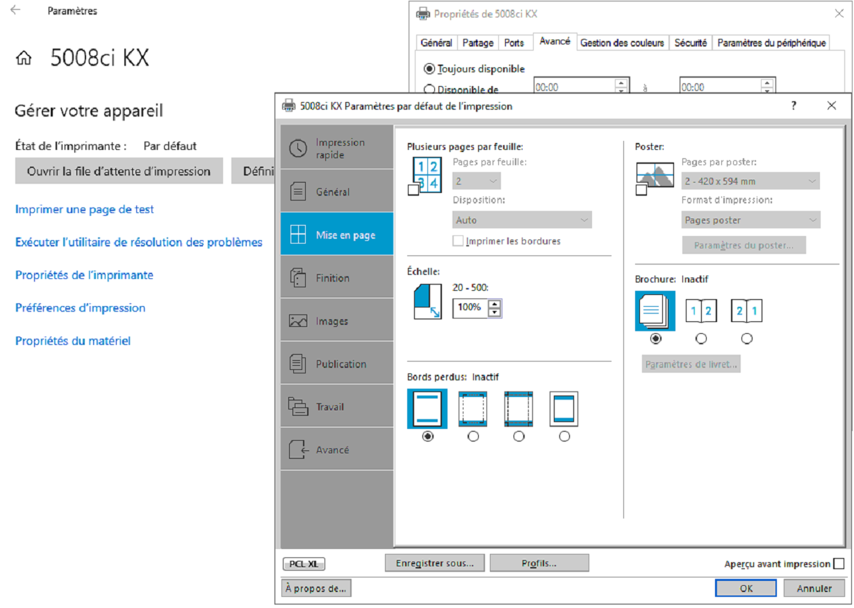Click the help question mark in print defaults dialog
The width and height of the screenshot is (854, 608).
(794, 106)
